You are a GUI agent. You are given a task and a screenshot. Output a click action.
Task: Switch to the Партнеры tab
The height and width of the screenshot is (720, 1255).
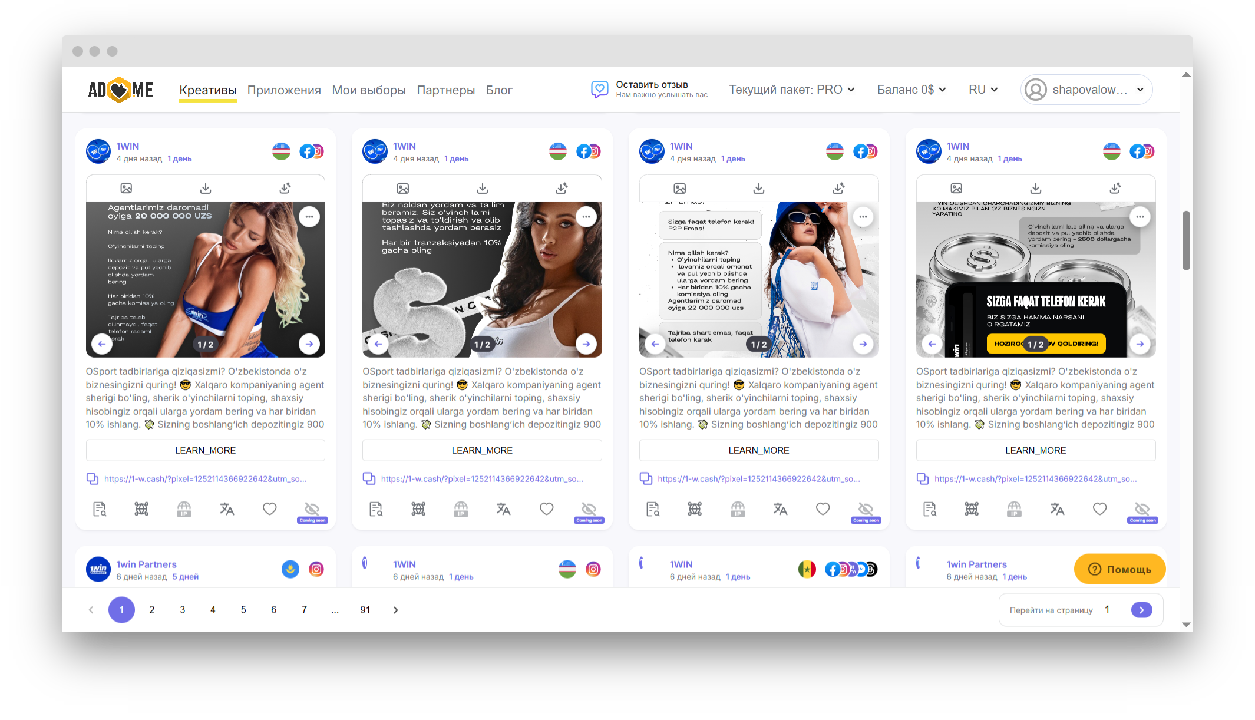445,90
